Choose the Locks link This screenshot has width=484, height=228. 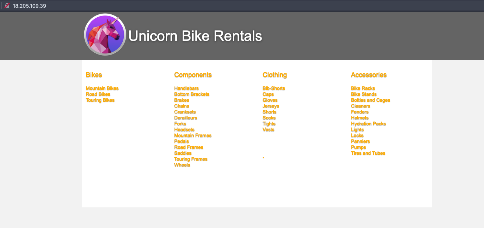pyautogui.click(x=357, y=136)
